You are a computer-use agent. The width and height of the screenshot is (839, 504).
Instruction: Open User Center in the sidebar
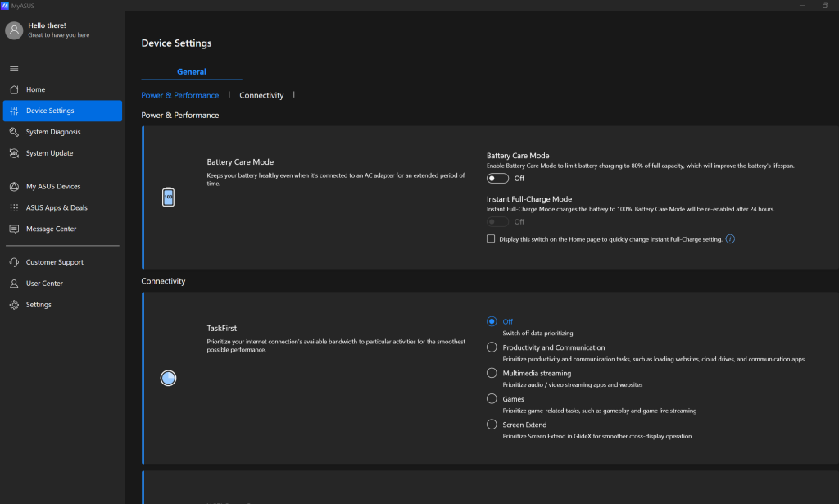44,284
